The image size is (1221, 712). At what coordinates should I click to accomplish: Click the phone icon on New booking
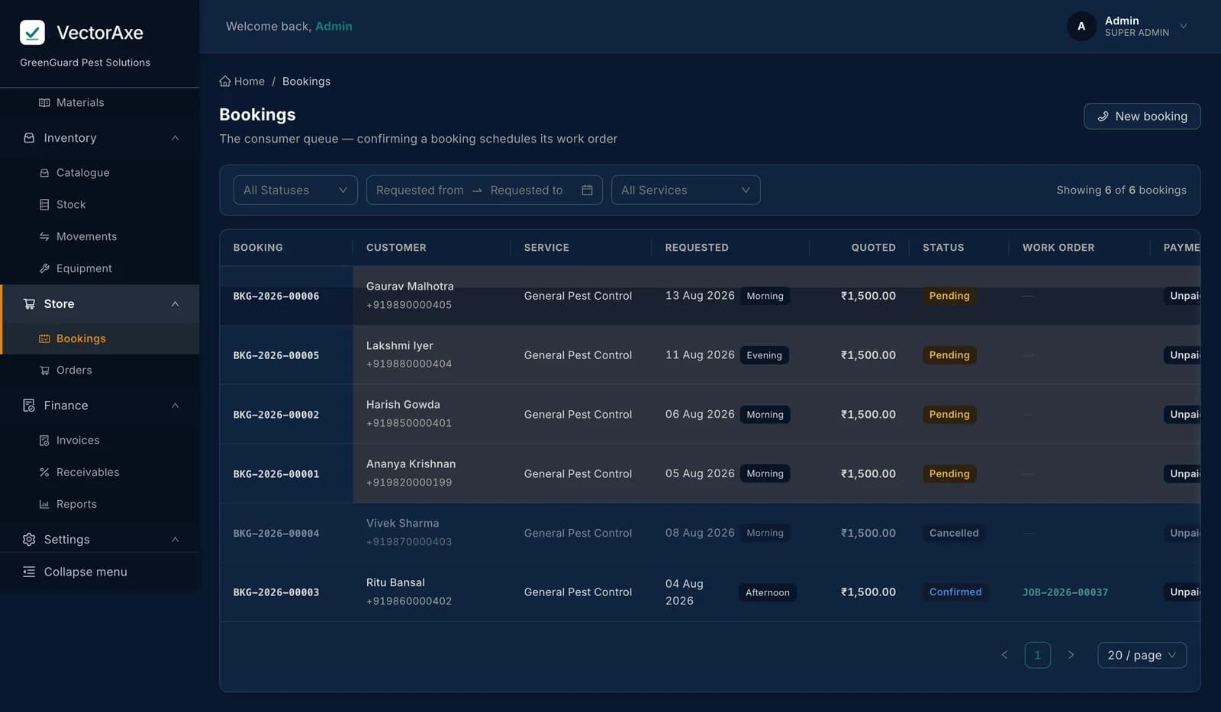(x=1103, y=117)
